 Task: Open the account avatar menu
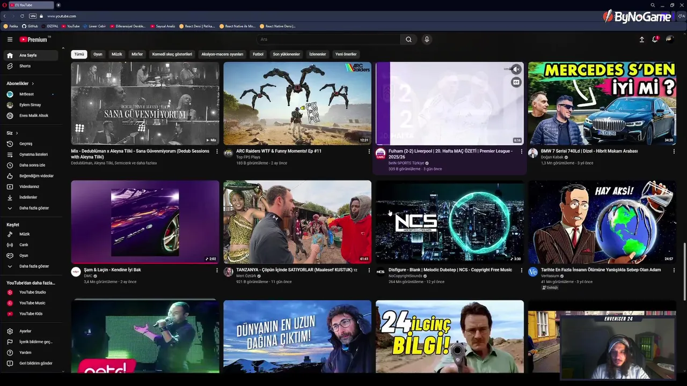click(x=669, y=39)
